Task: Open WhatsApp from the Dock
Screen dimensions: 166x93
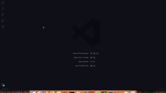Action: pyautogui.click(x=98, y=92)
